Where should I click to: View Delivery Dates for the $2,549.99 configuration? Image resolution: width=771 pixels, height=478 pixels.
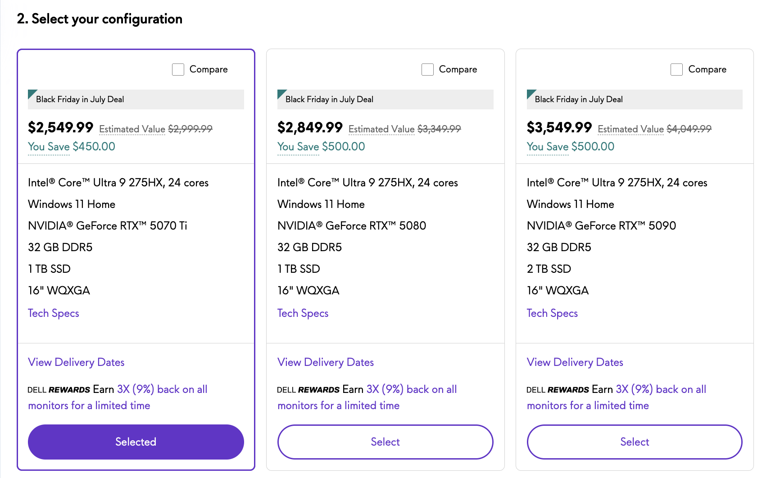tap(76, 362)
